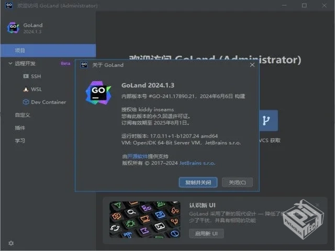Click the Dev Container cube icon
335x251 pixels.
[x=26, y=102]
